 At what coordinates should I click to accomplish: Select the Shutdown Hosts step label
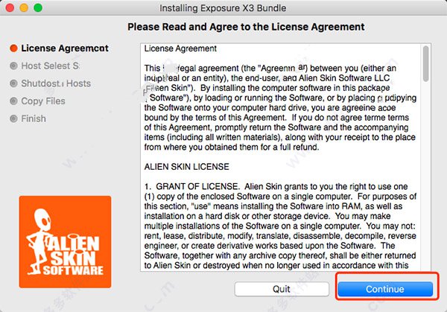click(x=56, y=83)
